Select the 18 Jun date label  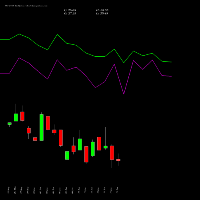pyautogui.click(x=118, y=190)
